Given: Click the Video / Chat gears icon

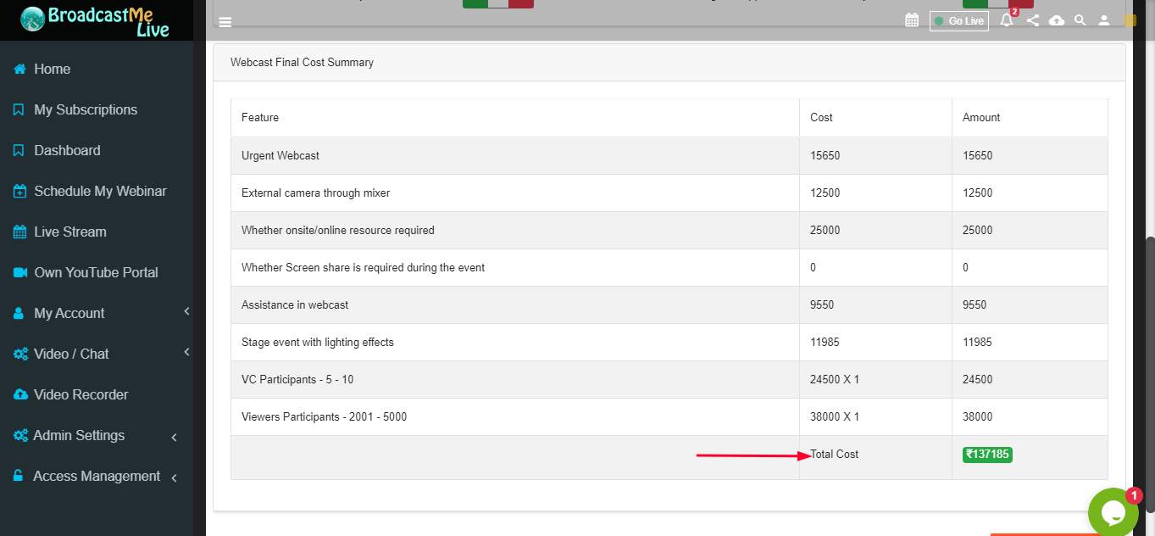Looking at the screenshot, I should click(20, 355).
